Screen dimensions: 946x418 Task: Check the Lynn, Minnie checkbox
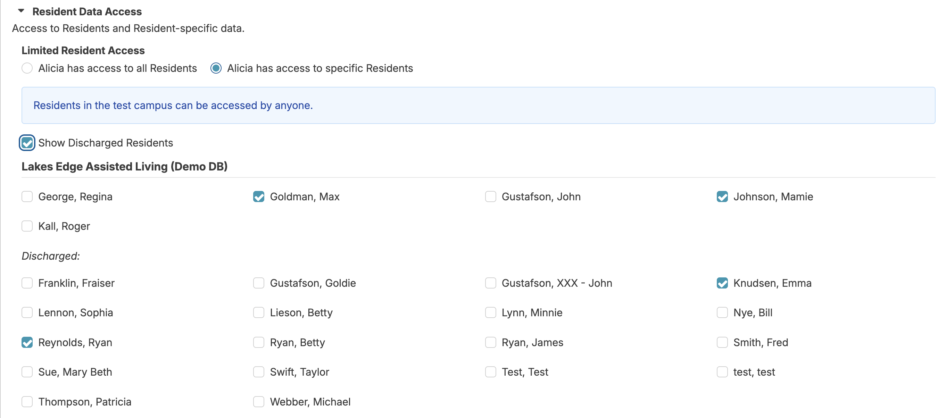[490, 313]
